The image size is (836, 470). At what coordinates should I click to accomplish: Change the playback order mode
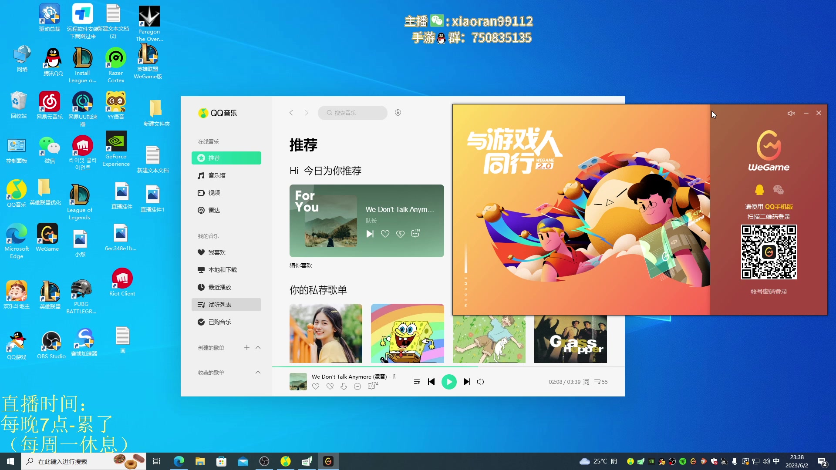point(417,382)
